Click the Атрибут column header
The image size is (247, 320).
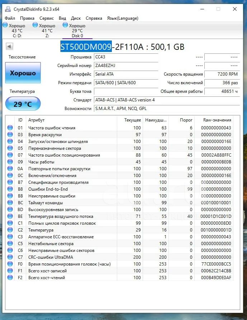pos(71,120)
